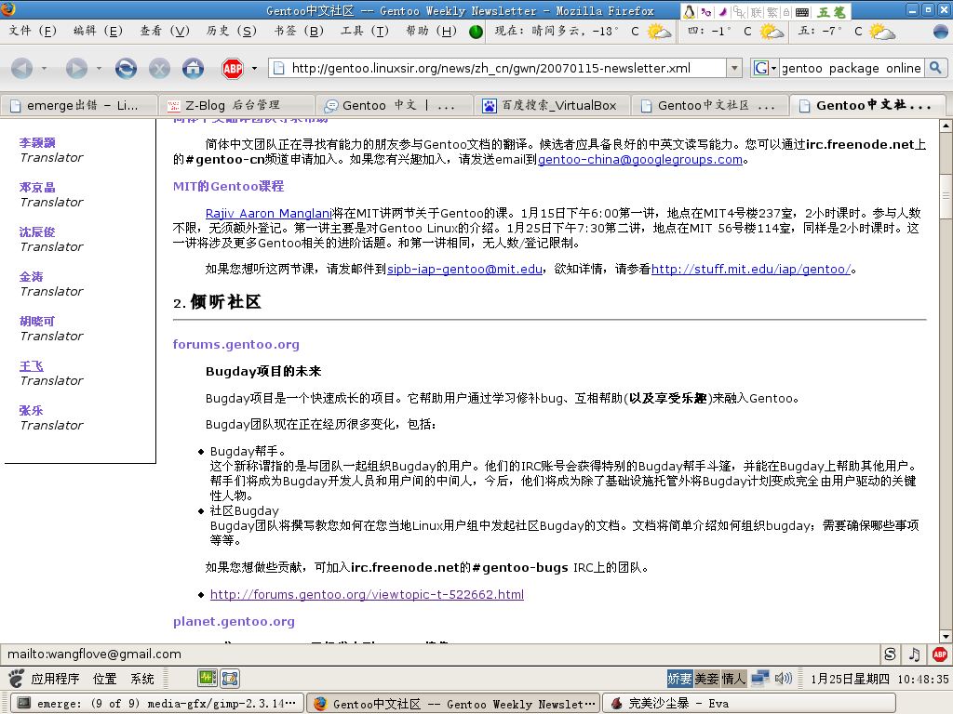Open the stuff.mit.edu/iap/gentoo link

[x=751, y=269]
